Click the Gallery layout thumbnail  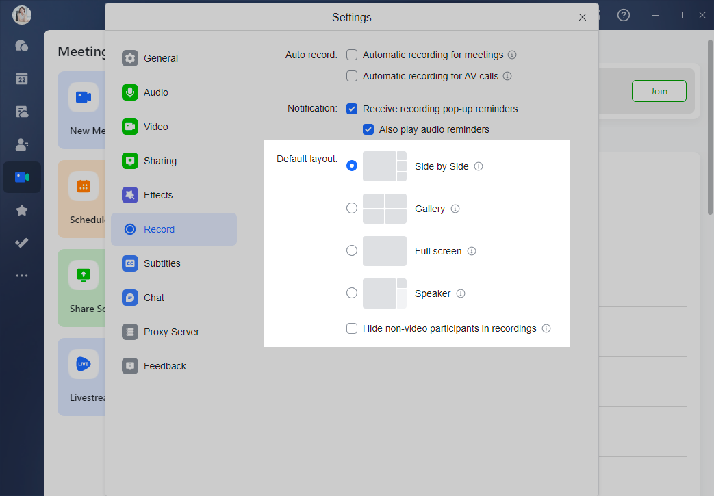click(384, 209)
